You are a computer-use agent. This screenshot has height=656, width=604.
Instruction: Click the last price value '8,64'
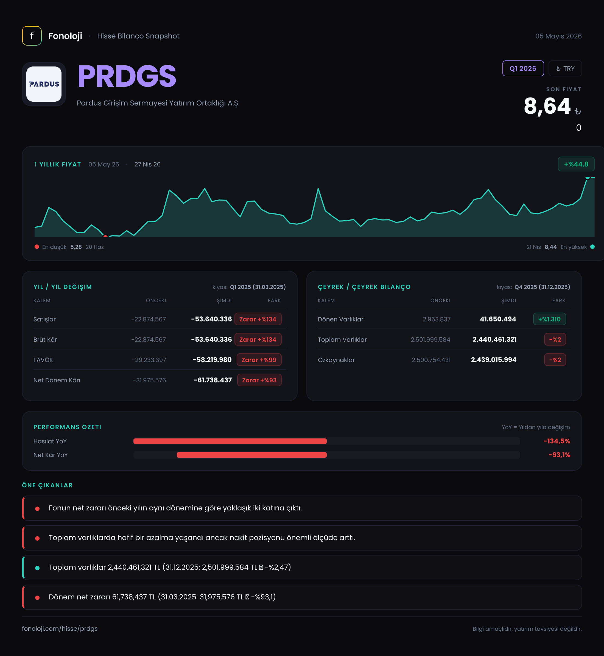[x=547, y=106]
